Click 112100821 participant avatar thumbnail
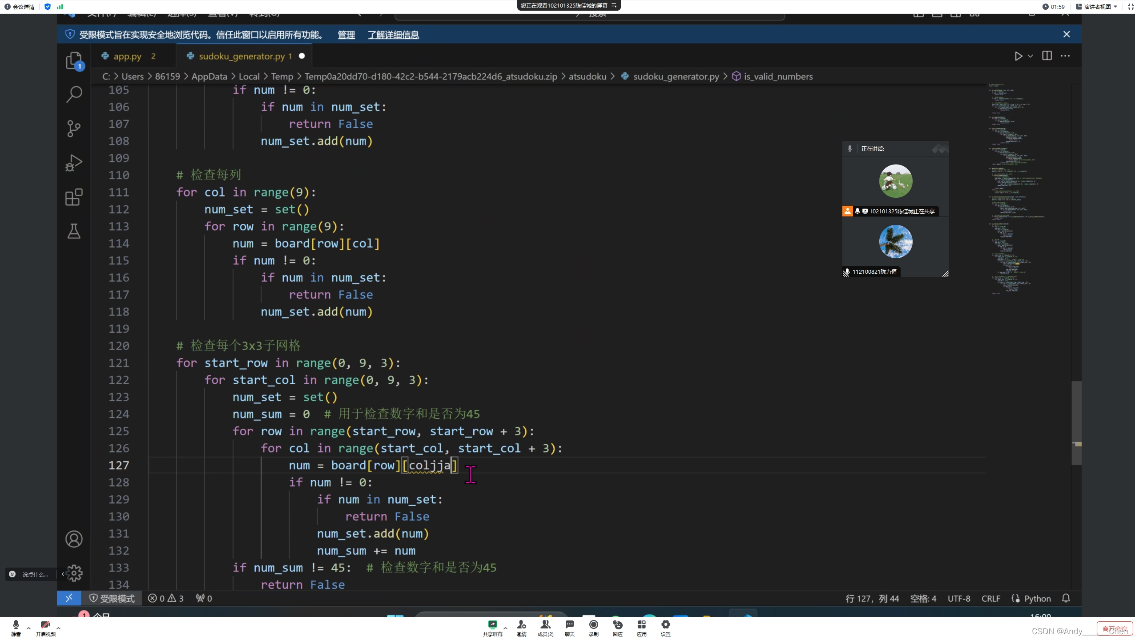 point(896,242)
